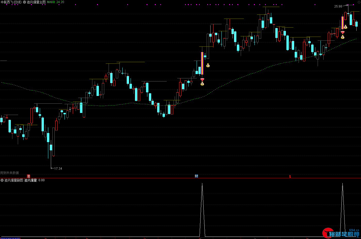Screen dimensions: 361x239
Task: Click the 25.98 high price label
Action: [338, 6]
